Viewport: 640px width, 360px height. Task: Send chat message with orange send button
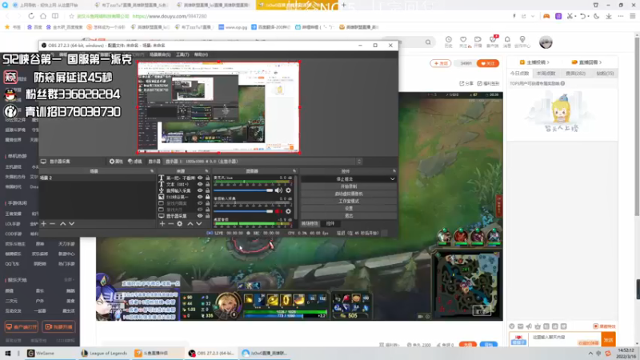coord(609,339)
